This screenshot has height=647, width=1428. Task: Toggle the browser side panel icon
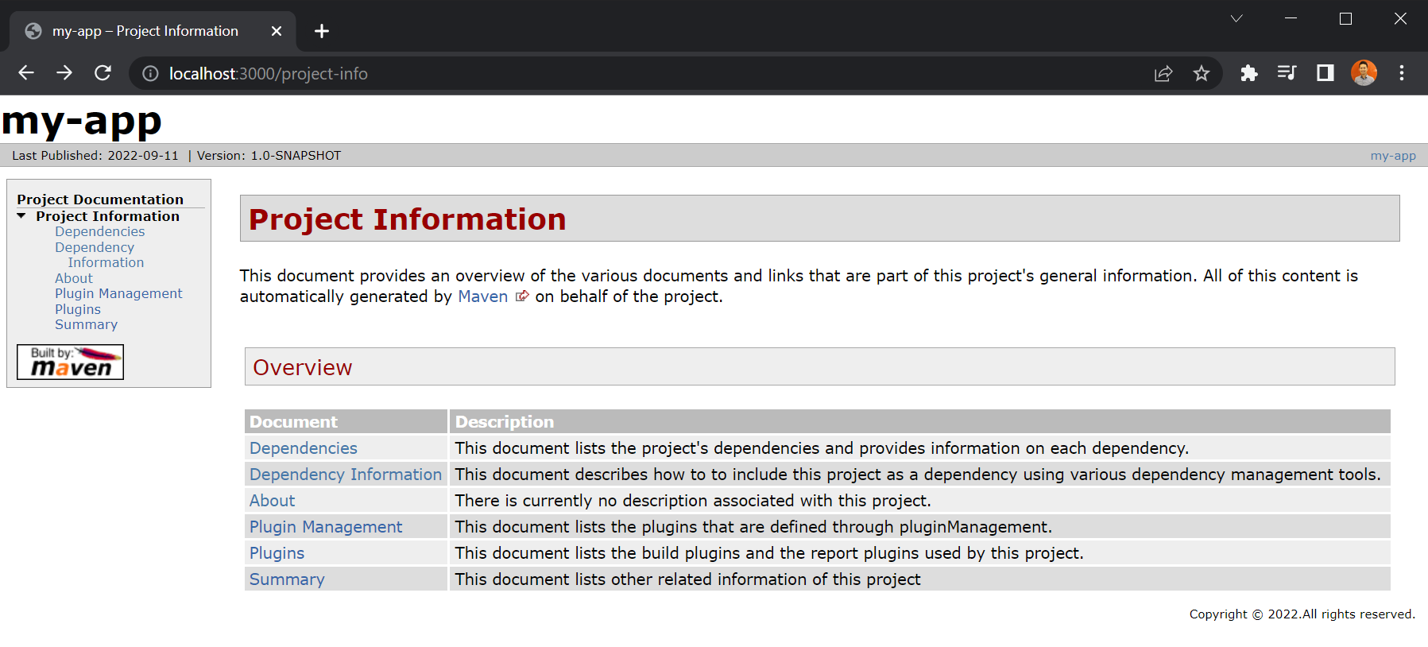click(1325, 73)
